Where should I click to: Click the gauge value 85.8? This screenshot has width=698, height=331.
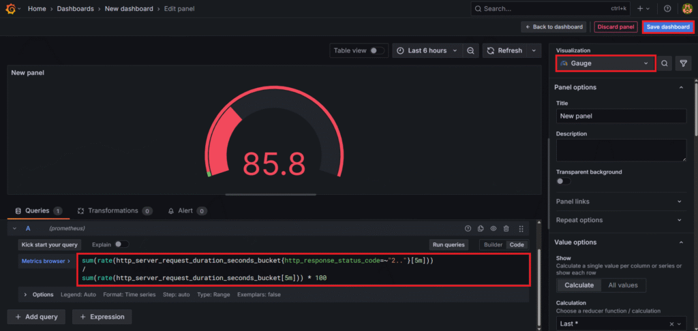tap(274, 164)
